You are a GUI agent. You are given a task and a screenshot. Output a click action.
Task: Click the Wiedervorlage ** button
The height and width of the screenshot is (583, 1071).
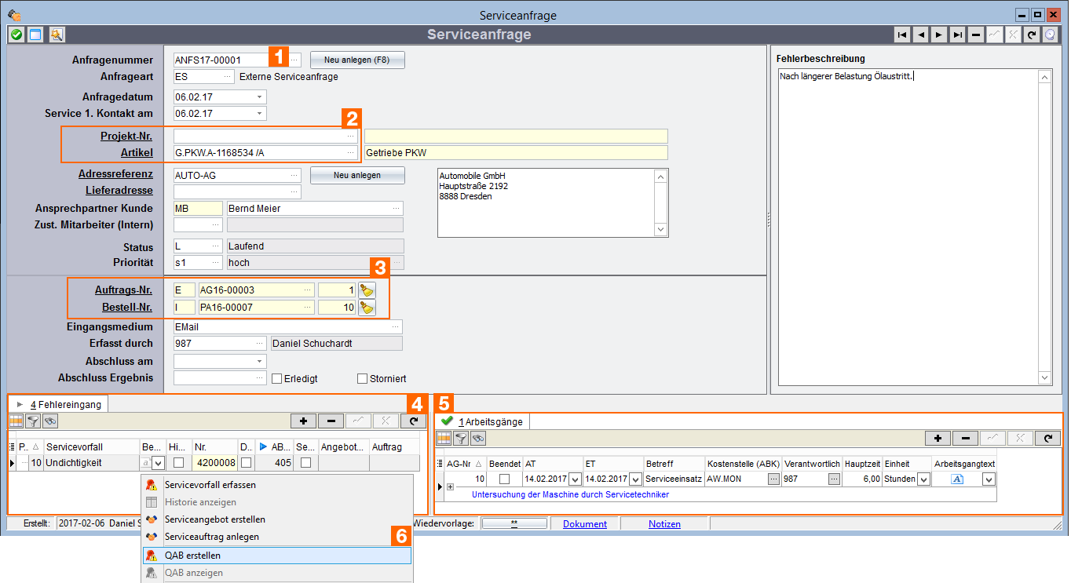[514, 523]
